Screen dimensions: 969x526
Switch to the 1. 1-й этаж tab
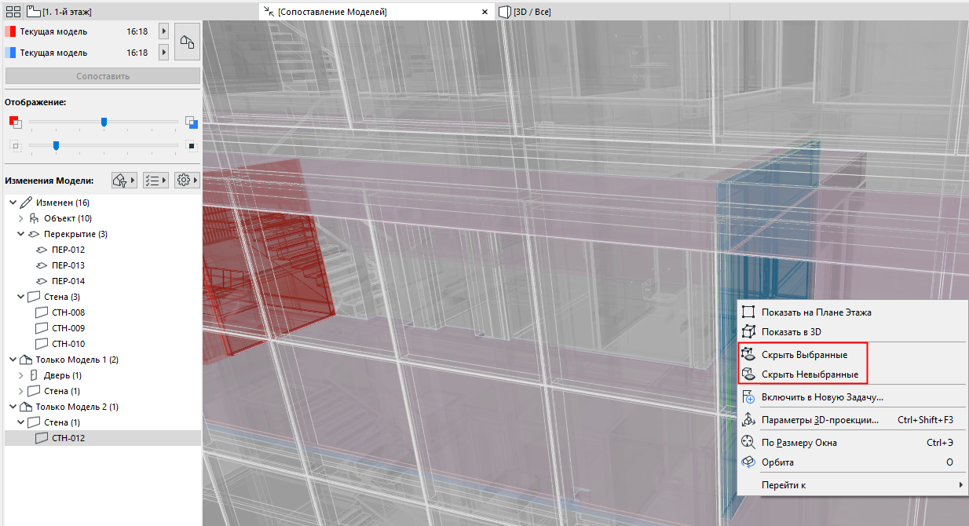click(141, 12)
